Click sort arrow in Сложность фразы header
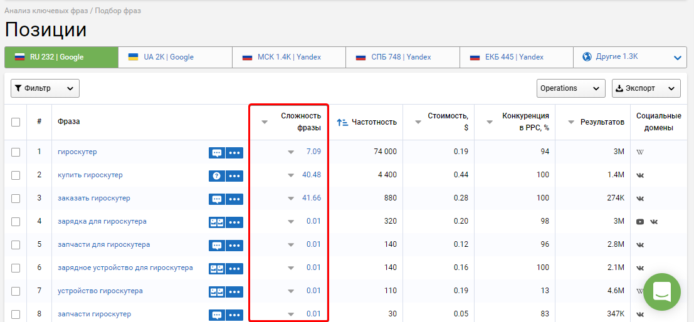The image size is (694, 322). (264, 123)
